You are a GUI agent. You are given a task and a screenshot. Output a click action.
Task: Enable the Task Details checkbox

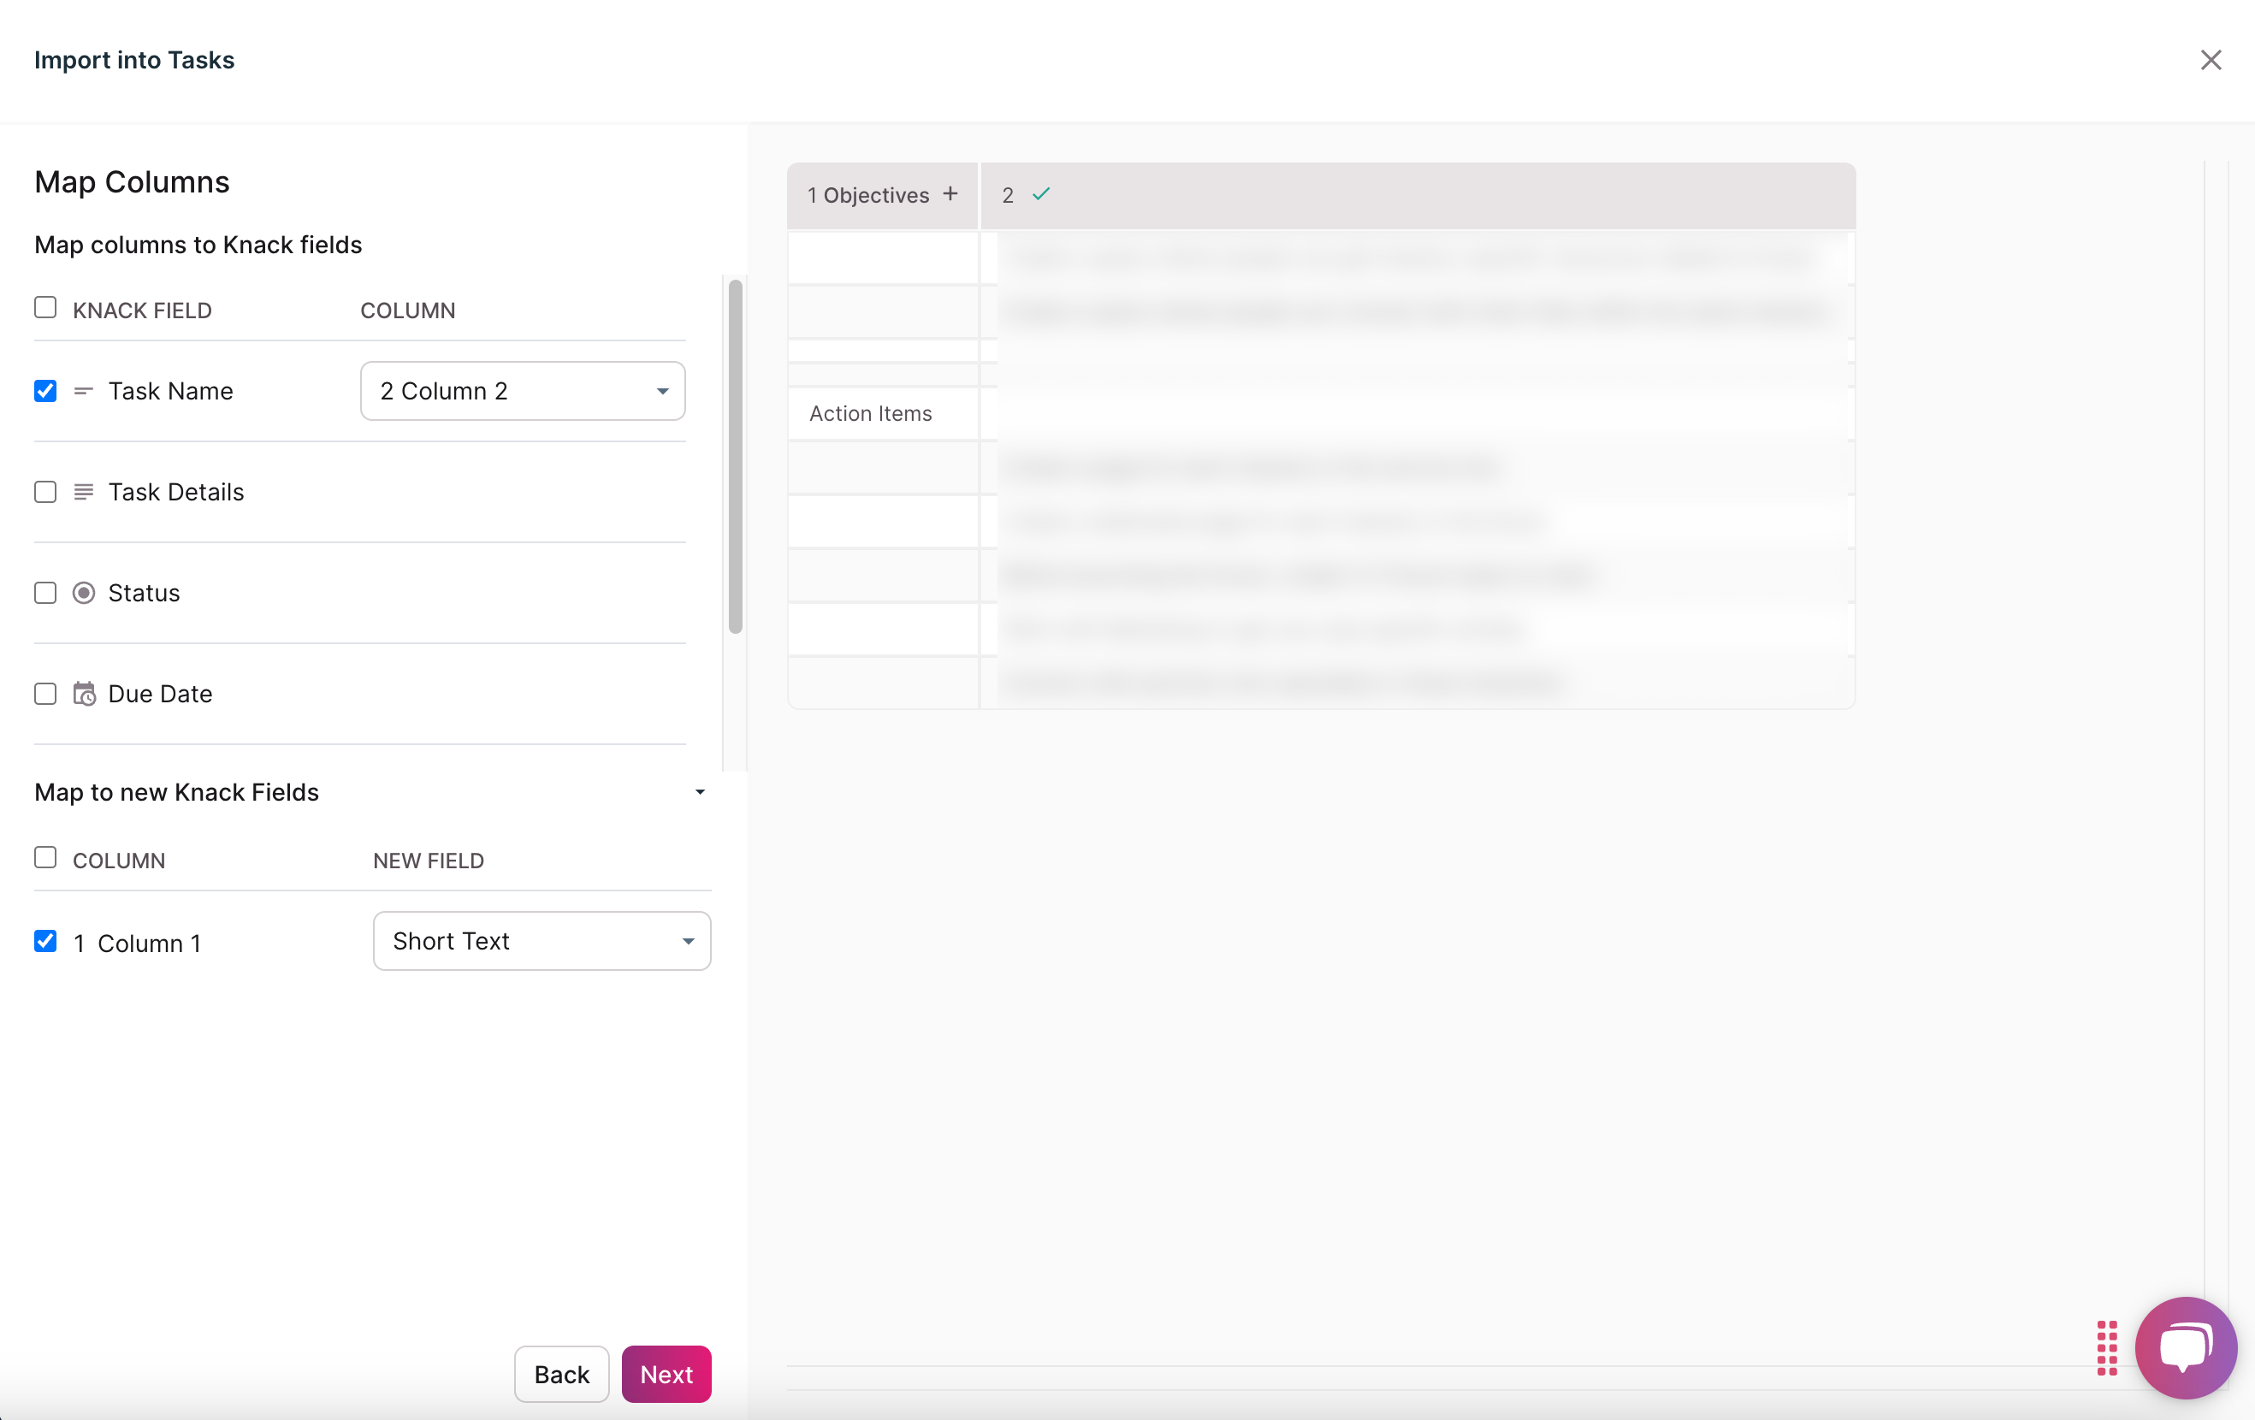(x=45, y=492)
